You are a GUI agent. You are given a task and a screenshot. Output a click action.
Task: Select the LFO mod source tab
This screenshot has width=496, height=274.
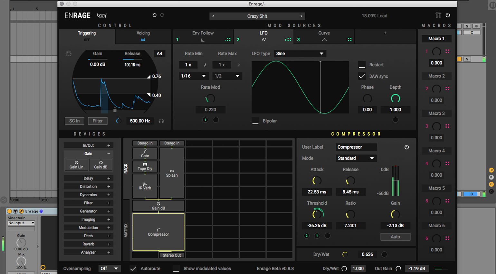pyautogui.click(x=263, y=36)
